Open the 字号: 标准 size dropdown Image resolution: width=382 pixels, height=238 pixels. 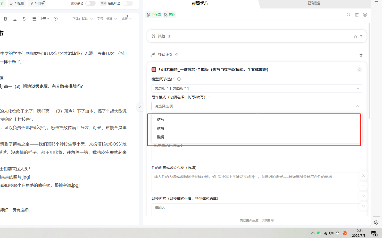click(107, 19)
